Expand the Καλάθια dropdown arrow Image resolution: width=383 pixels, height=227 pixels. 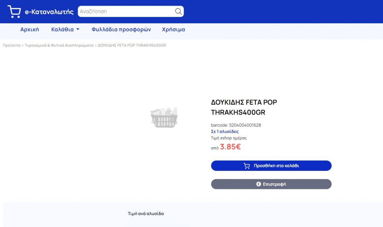[x=78, y=29]
